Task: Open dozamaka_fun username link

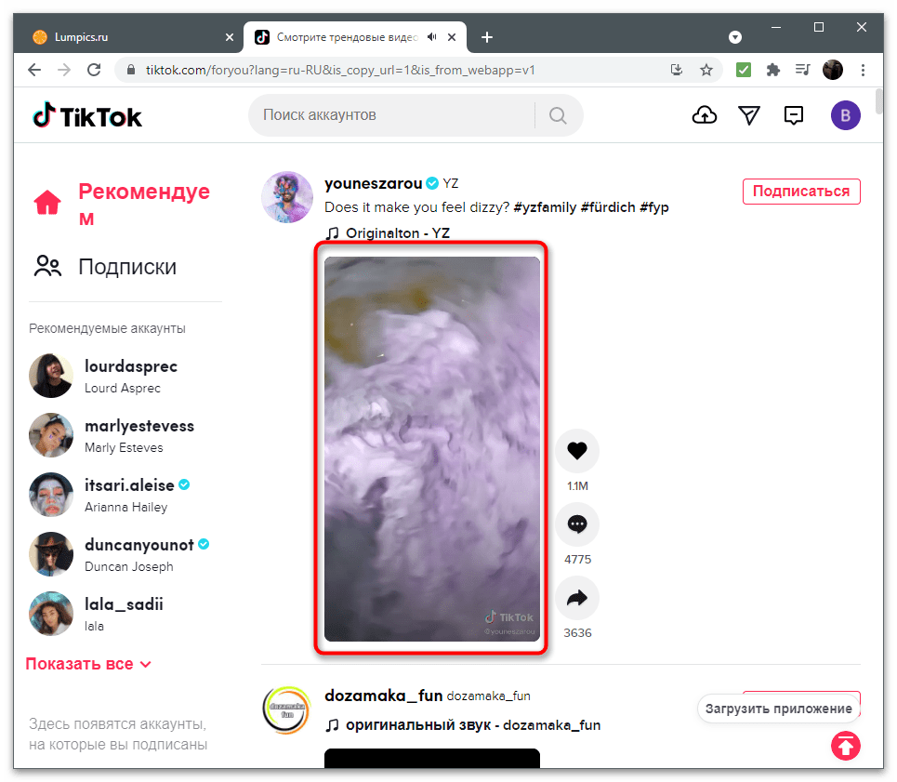Action: [x=383, y=695]
